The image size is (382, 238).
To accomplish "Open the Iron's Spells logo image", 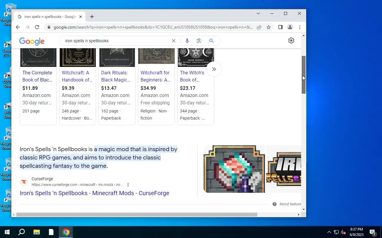I will tap(284, 169).
